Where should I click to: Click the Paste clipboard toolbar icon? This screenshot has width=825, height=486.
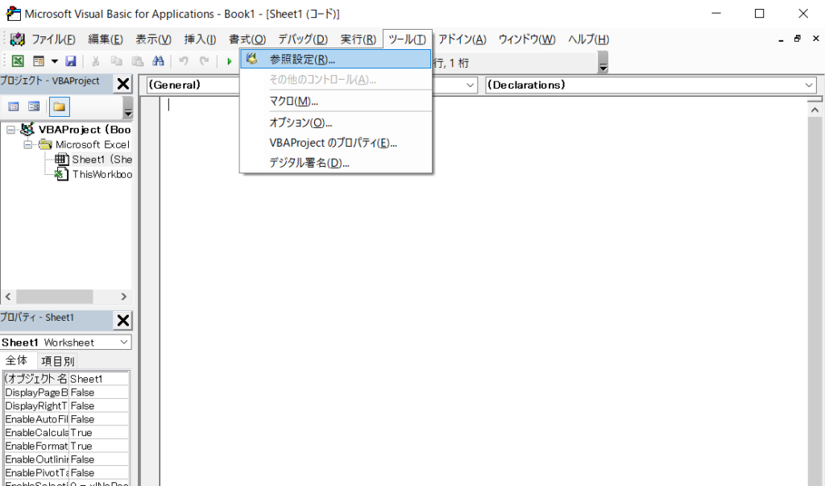click(x=137, y=61)
